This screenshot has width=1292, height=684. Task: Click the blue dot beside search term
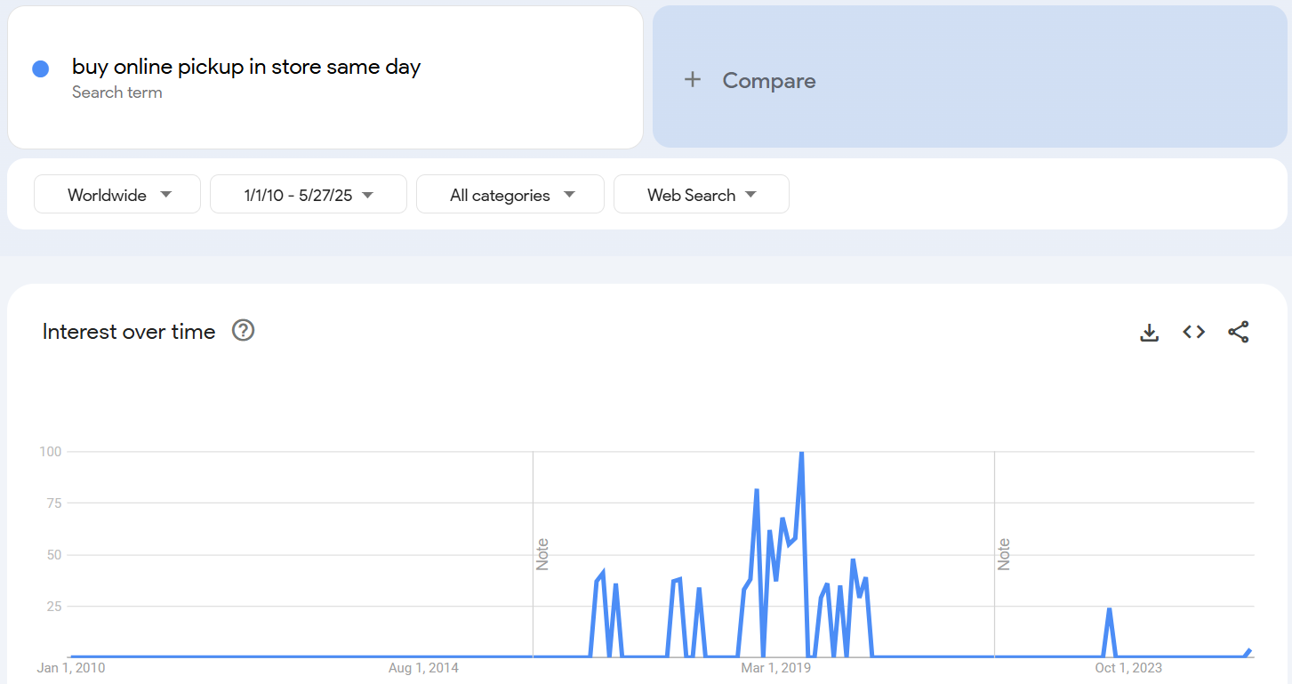coord(40,69)
